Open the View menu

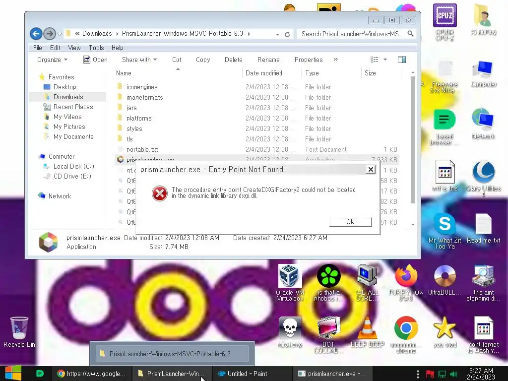tap(74, 48)
